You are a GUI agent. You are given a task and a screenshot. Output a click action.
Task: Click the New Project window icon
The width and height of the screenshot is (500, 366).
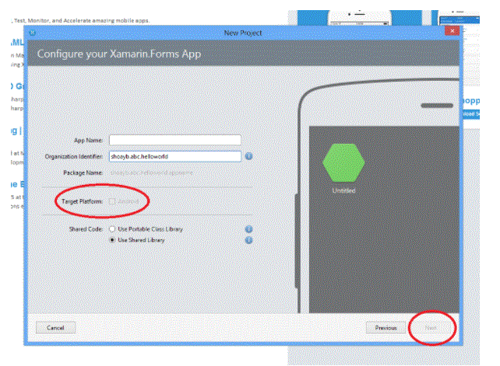click(x=33, y=33)
